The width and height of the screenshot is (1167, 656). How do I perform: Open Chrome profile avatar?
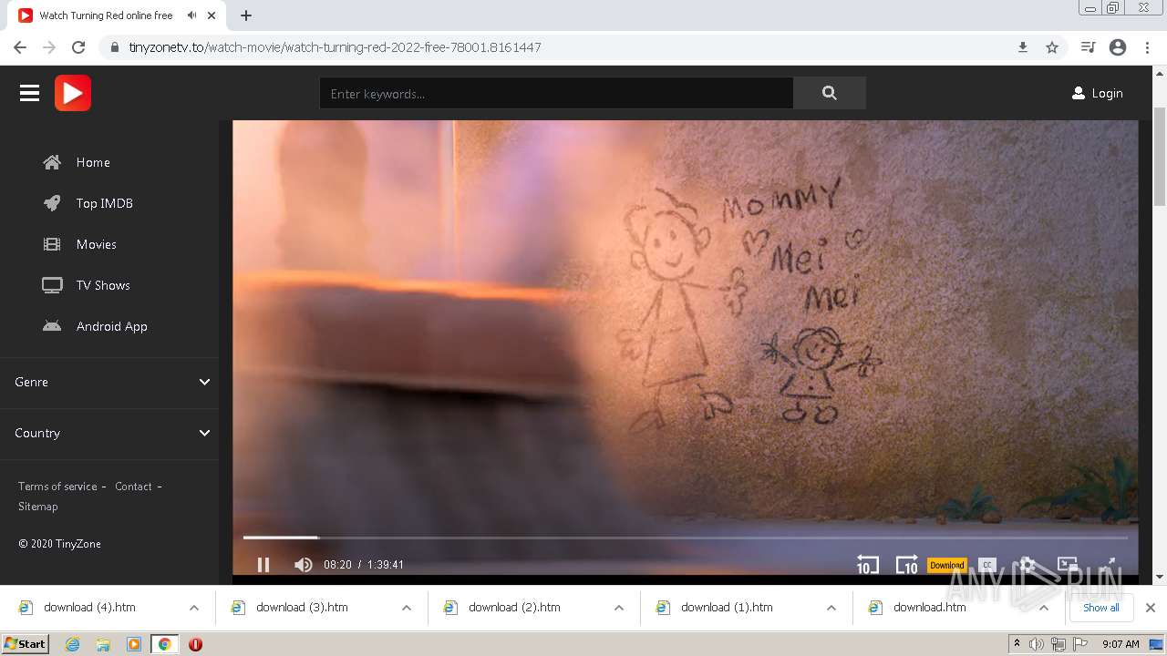1118,47
